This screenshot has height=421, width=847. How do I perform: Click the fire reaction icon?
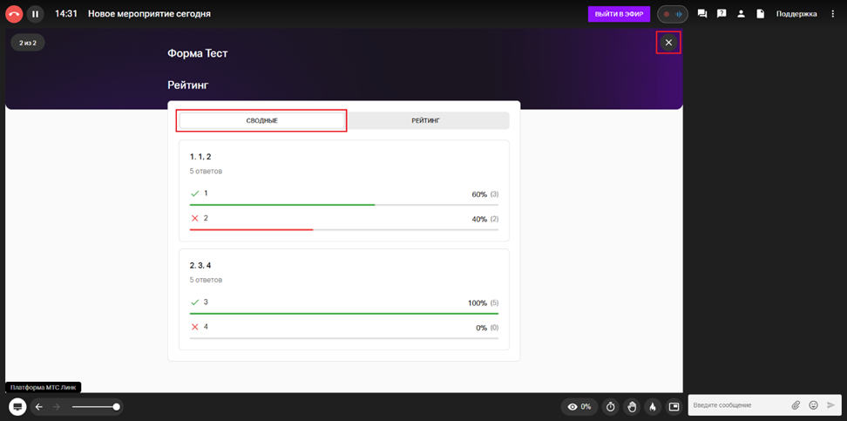click(652, 406)
